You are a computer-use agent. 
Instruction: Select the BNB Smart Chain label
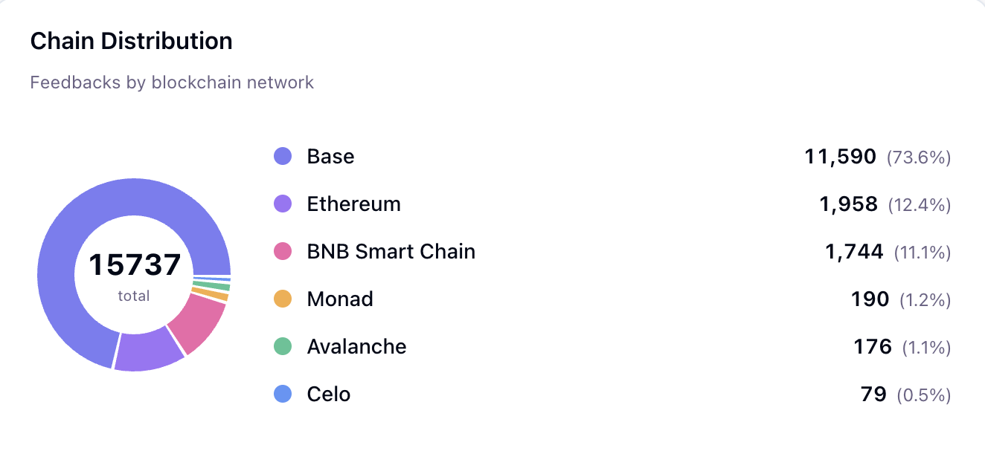click(391, 251)
